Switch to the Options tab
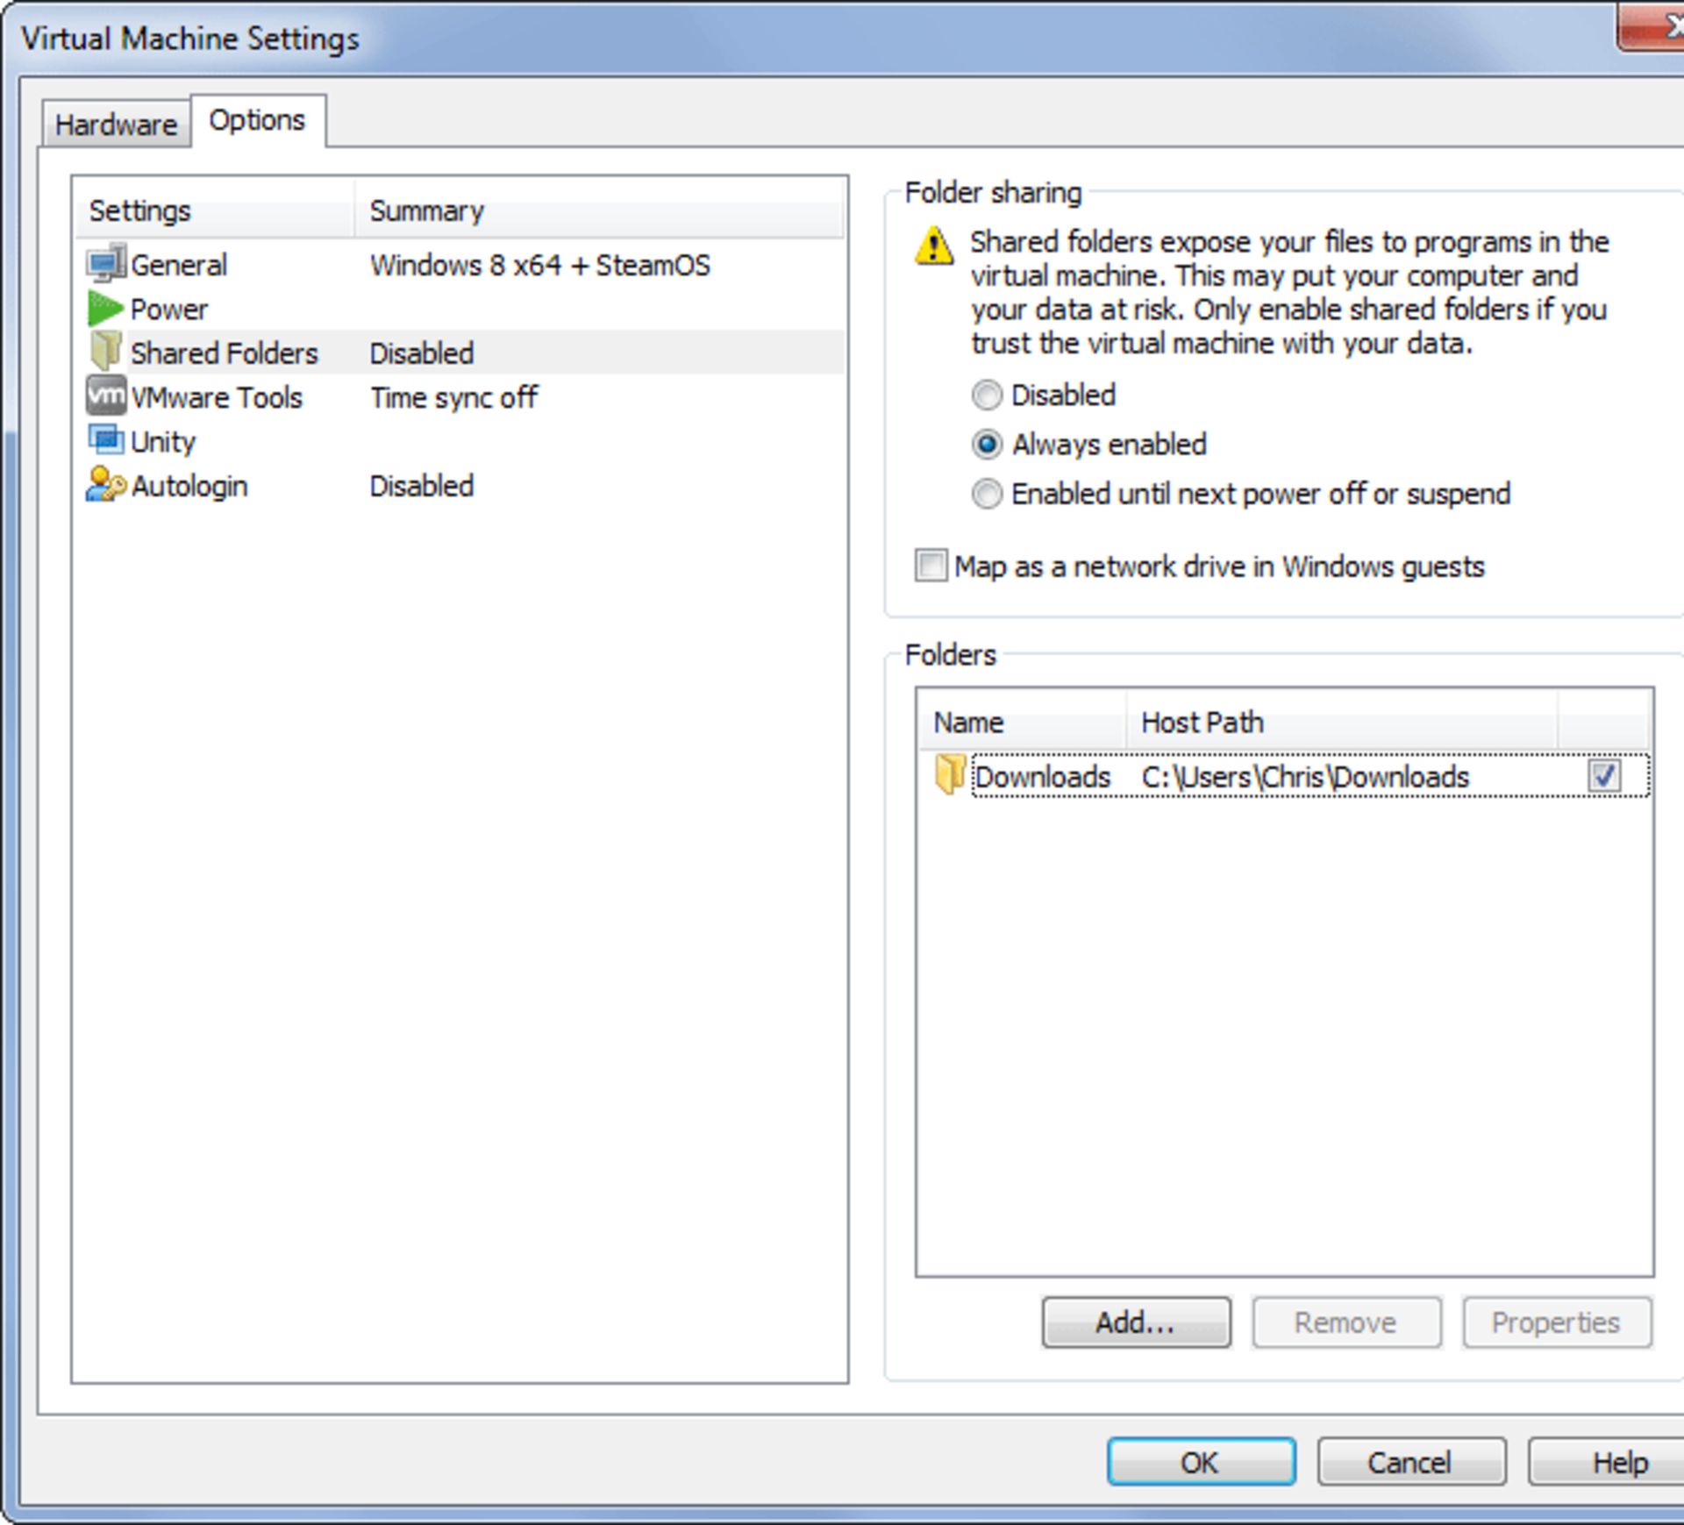1684x1525 pixels. (x=257, y=120)
